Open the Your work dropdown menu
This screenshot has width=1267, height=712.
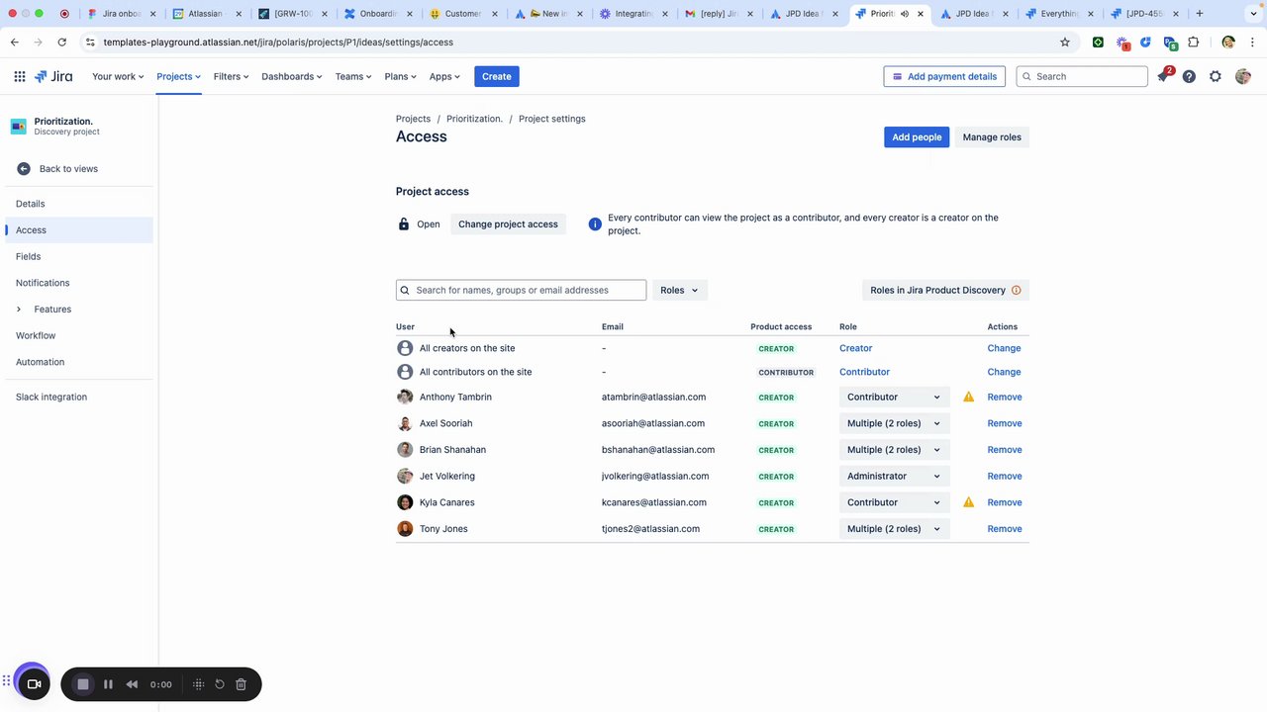[118, 76]
